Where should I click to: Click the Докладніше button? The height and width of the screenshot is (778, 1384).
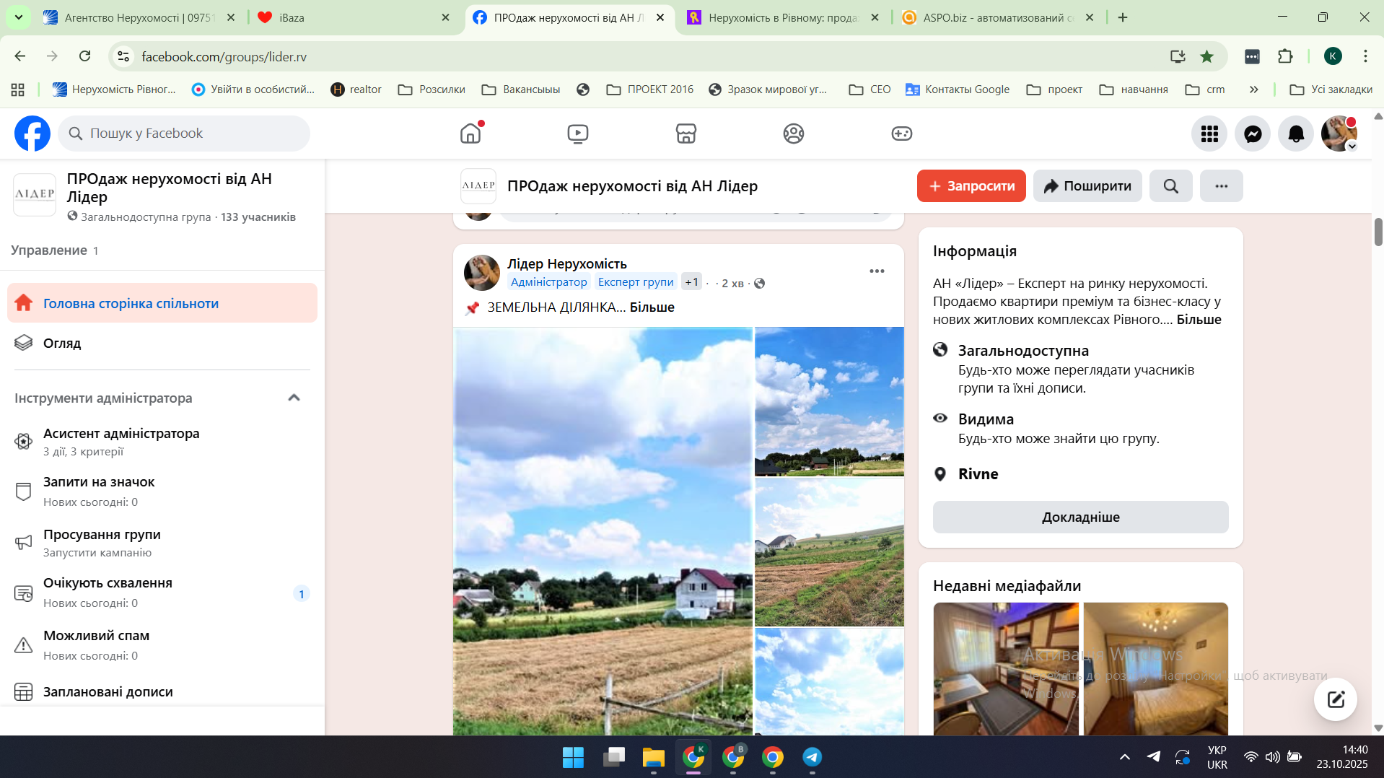(1080, 517)
